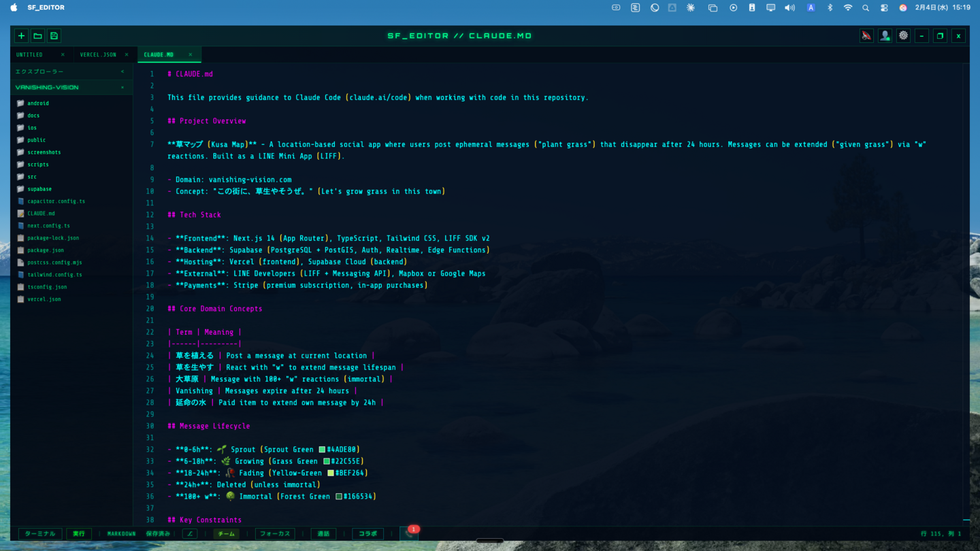Toggle the ターミナル panel
This screenshot has height=551, width=980.
40,534
